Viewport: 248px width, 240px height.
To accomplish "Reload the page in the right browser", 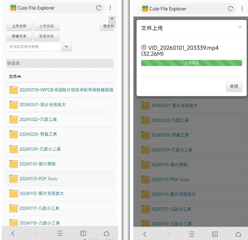I will click(230, 9).
